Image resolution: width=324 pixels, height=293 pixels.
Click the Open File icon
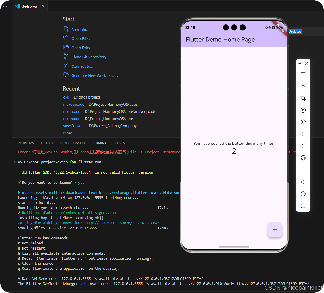tap(66, 38)
